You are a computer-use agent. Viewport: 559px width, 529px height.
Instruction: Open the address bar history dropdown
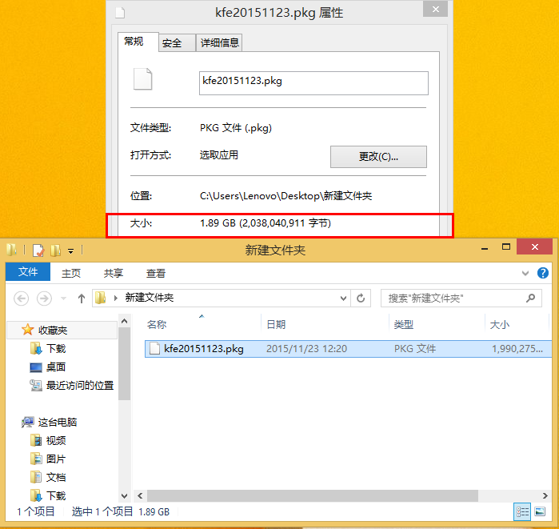pos(343,298)
